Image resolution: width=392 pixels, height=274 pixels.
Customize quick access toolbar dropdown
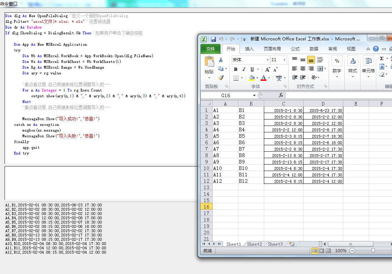(244, 39)
